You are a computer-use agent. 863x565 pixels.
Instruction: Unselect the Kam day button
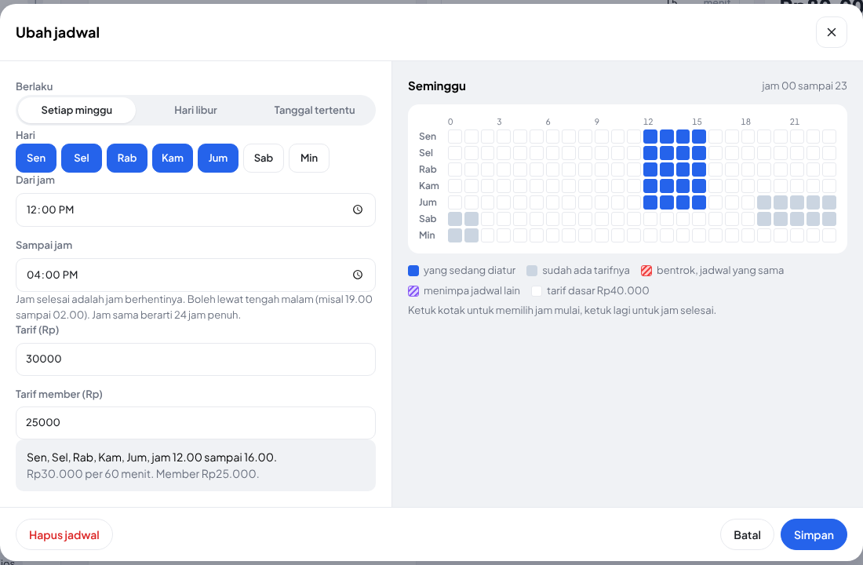[x=173, y=158]
